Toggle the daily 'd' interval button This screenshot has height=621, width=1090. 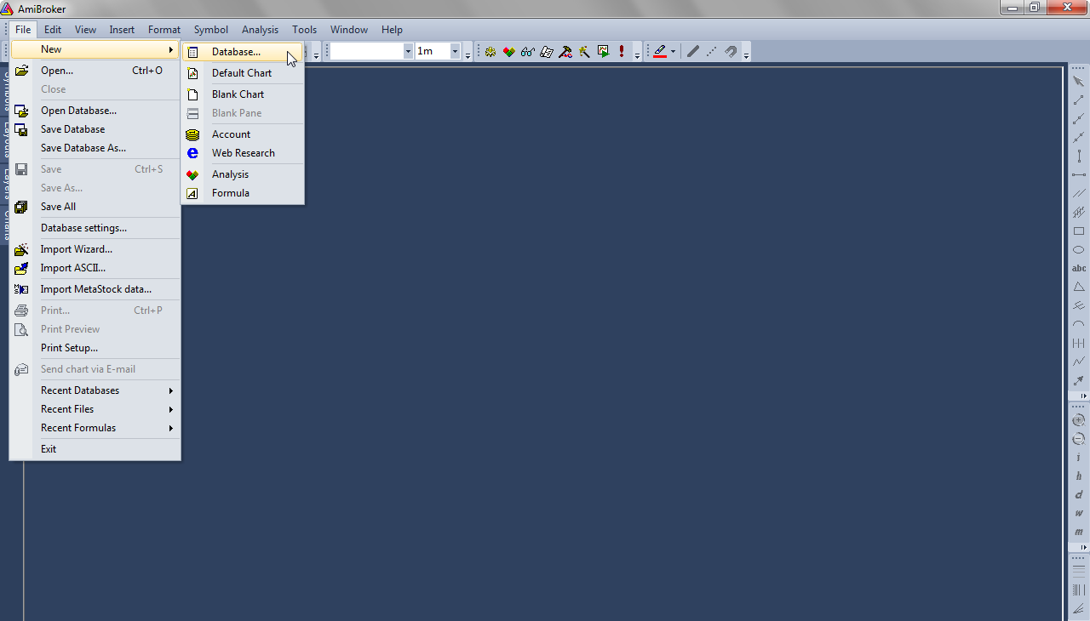coord(1079,495)
